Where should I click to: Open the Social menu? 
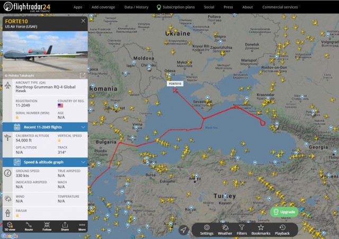coord(209,7)
